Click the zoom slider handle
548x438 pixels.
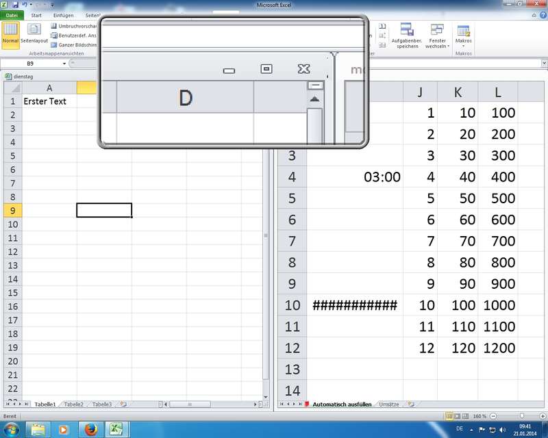[x=522, y=415]
